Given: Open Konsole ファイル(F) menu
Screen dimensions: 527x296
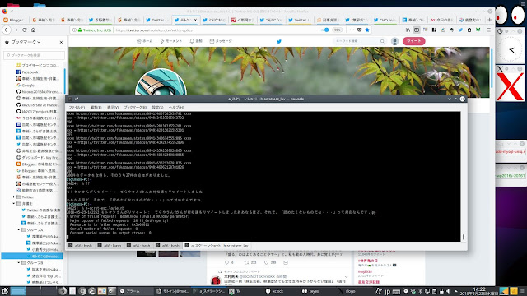Looking at the screenshot, I should [77, 107].
